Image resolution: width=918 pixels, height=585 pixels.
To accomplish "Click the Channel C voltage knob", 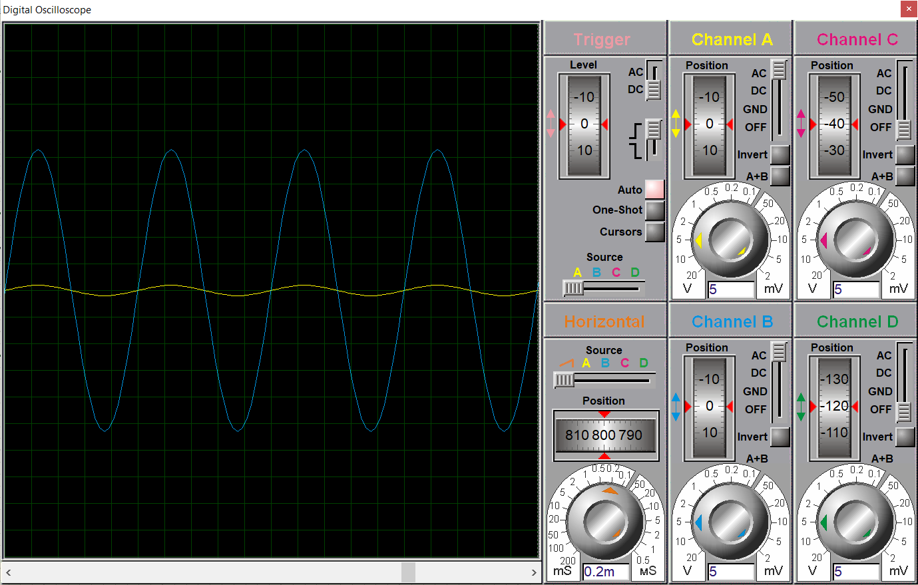I will 856,240.
